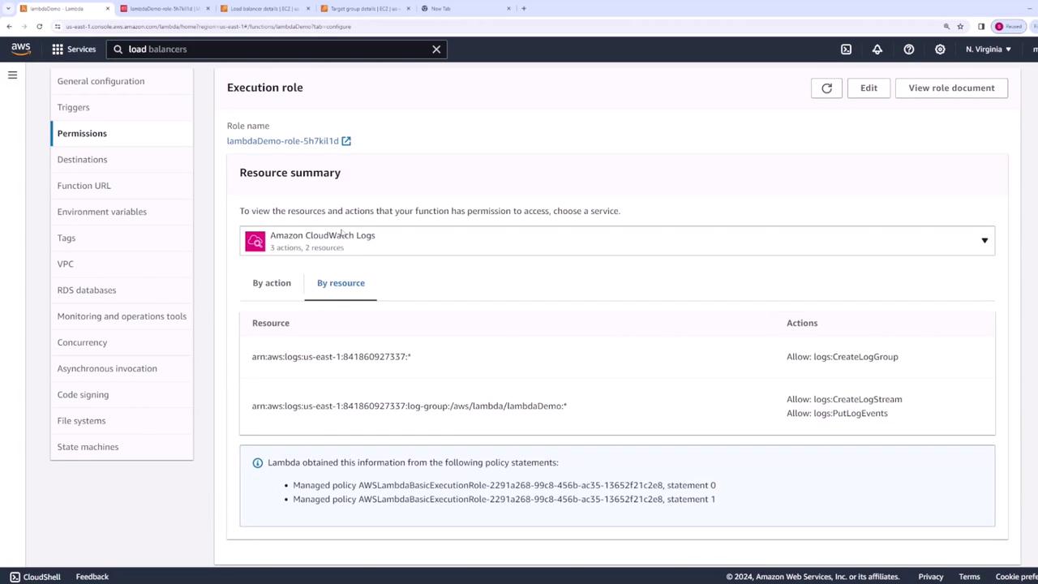Reload the page with the browser refresh icon
The image size is (1038, 584).
(39, 27)
